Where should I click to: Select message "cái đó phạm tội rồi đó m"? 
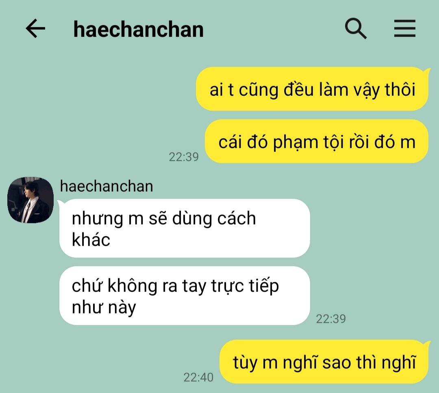317,141
